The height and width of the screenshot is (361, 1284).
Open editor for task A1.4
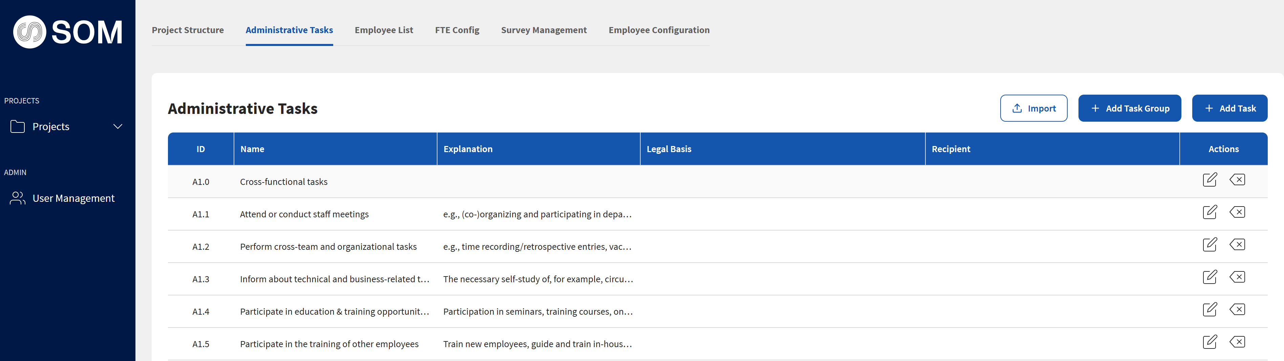click(x=1209, y=309)
